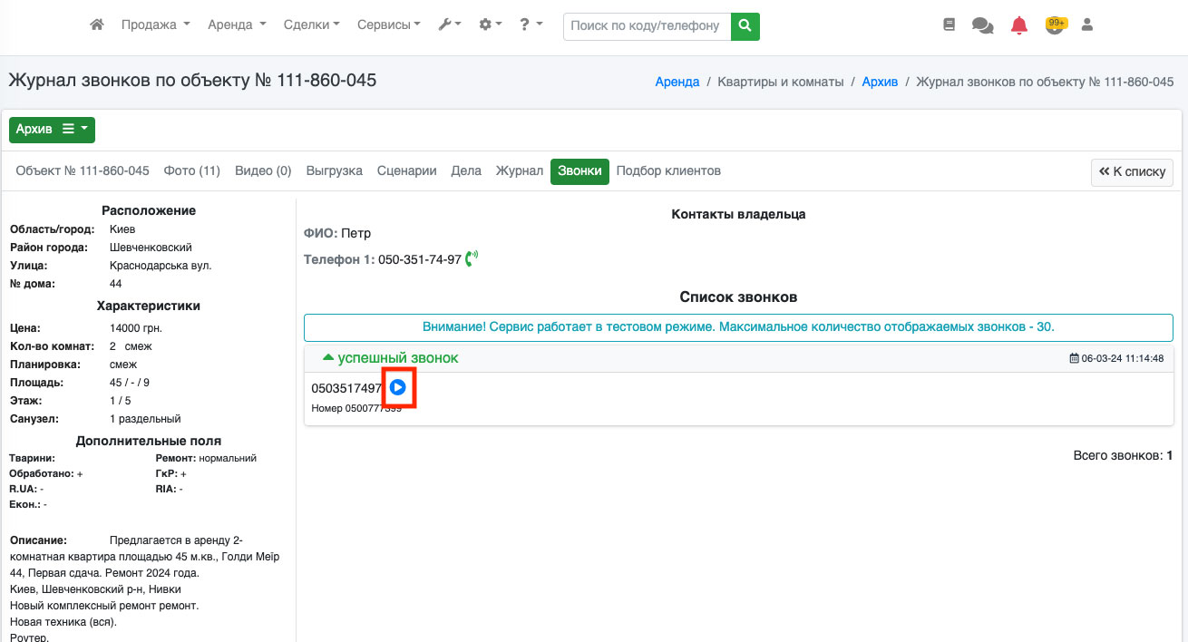This screenshot has width=1188, height=642.
Task: Open the green Архив dropdown button
Action: point(52,130)
